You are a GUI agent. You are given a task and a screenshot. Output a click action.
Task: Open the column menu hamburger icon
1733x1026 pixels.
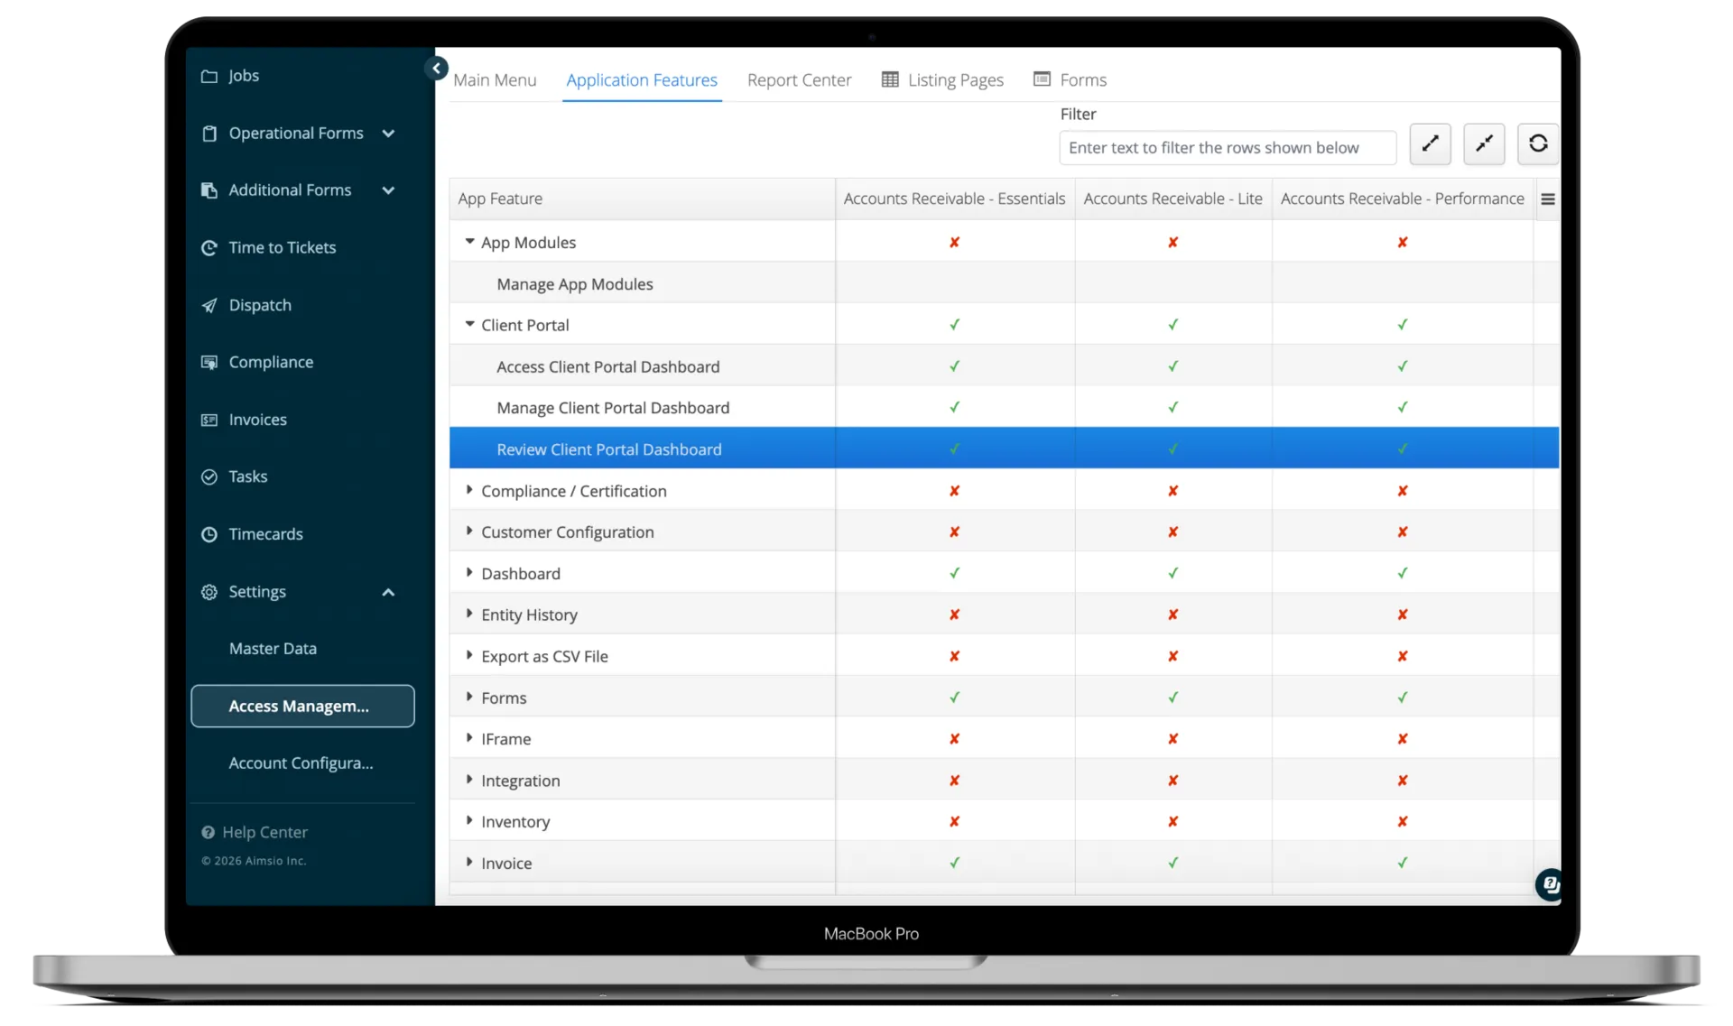1548,199
